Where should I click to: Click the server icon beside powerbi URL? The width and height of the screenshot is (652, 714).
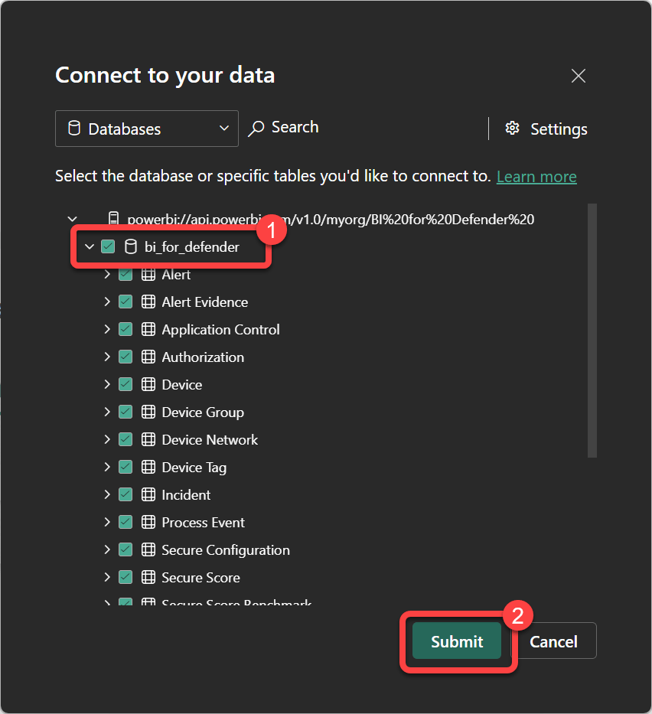pos(114,219)
